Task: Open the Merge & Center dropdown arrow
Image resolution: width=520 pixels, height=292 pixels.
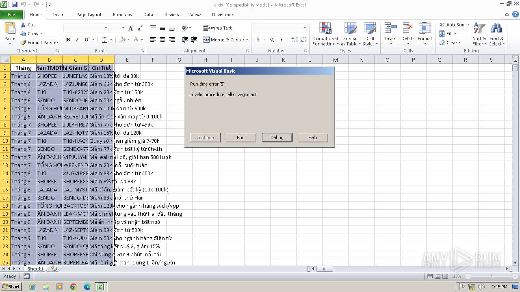Action: pos(248,40)
